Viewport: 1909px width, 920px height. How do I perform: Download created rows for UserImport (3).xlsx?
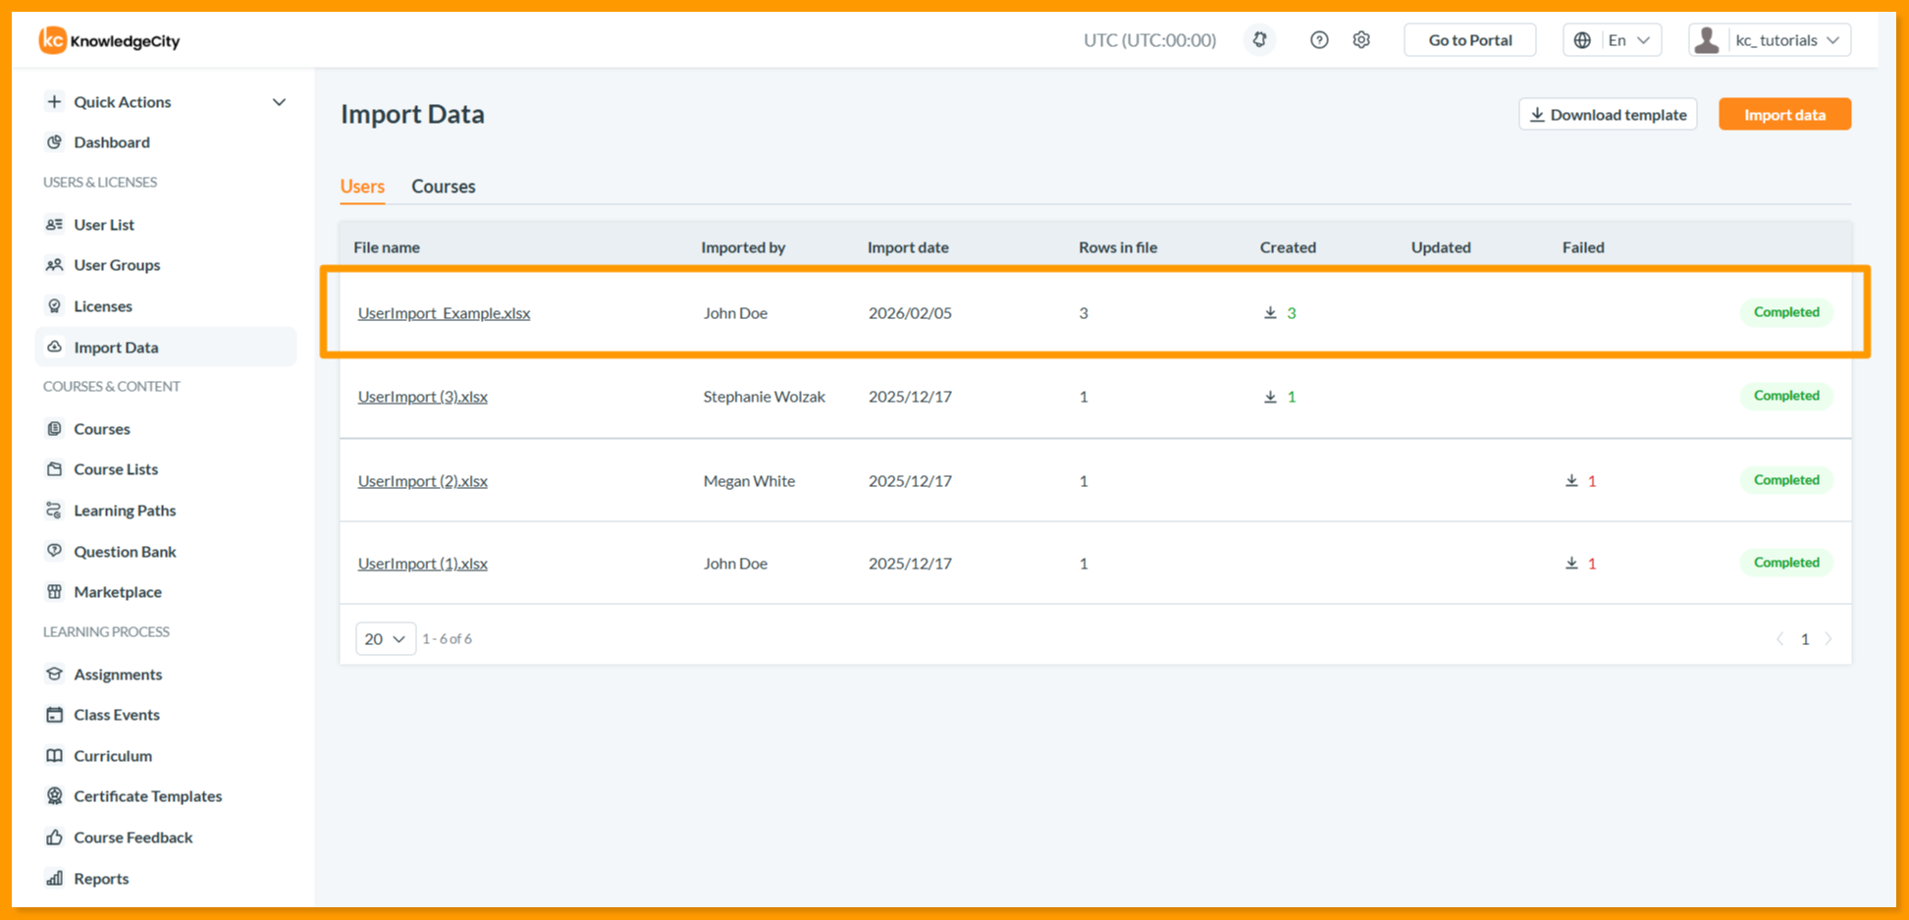click(1270, 397)
